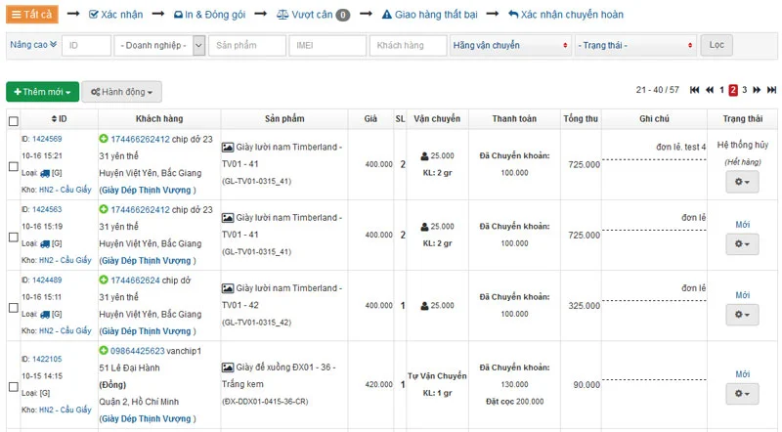Switch to the Xác nhận tab
The width and height of the screenshot is (782, 432).
(115, 15)
